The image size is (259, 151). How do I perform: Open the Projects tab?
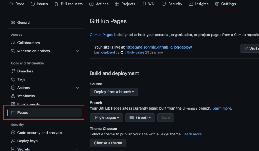[125, 4]
